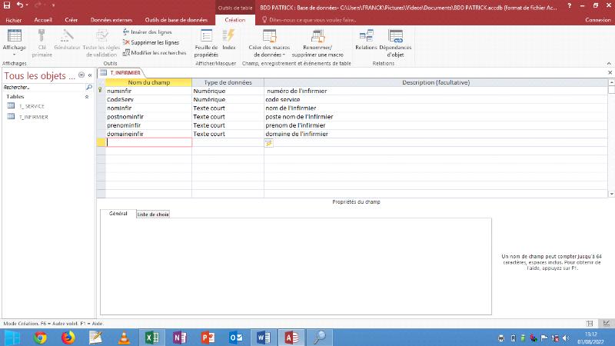The height and width of the screenshot is (346, 615).
Task: Open the Fichier menu
Action: (x=13, y=20)
